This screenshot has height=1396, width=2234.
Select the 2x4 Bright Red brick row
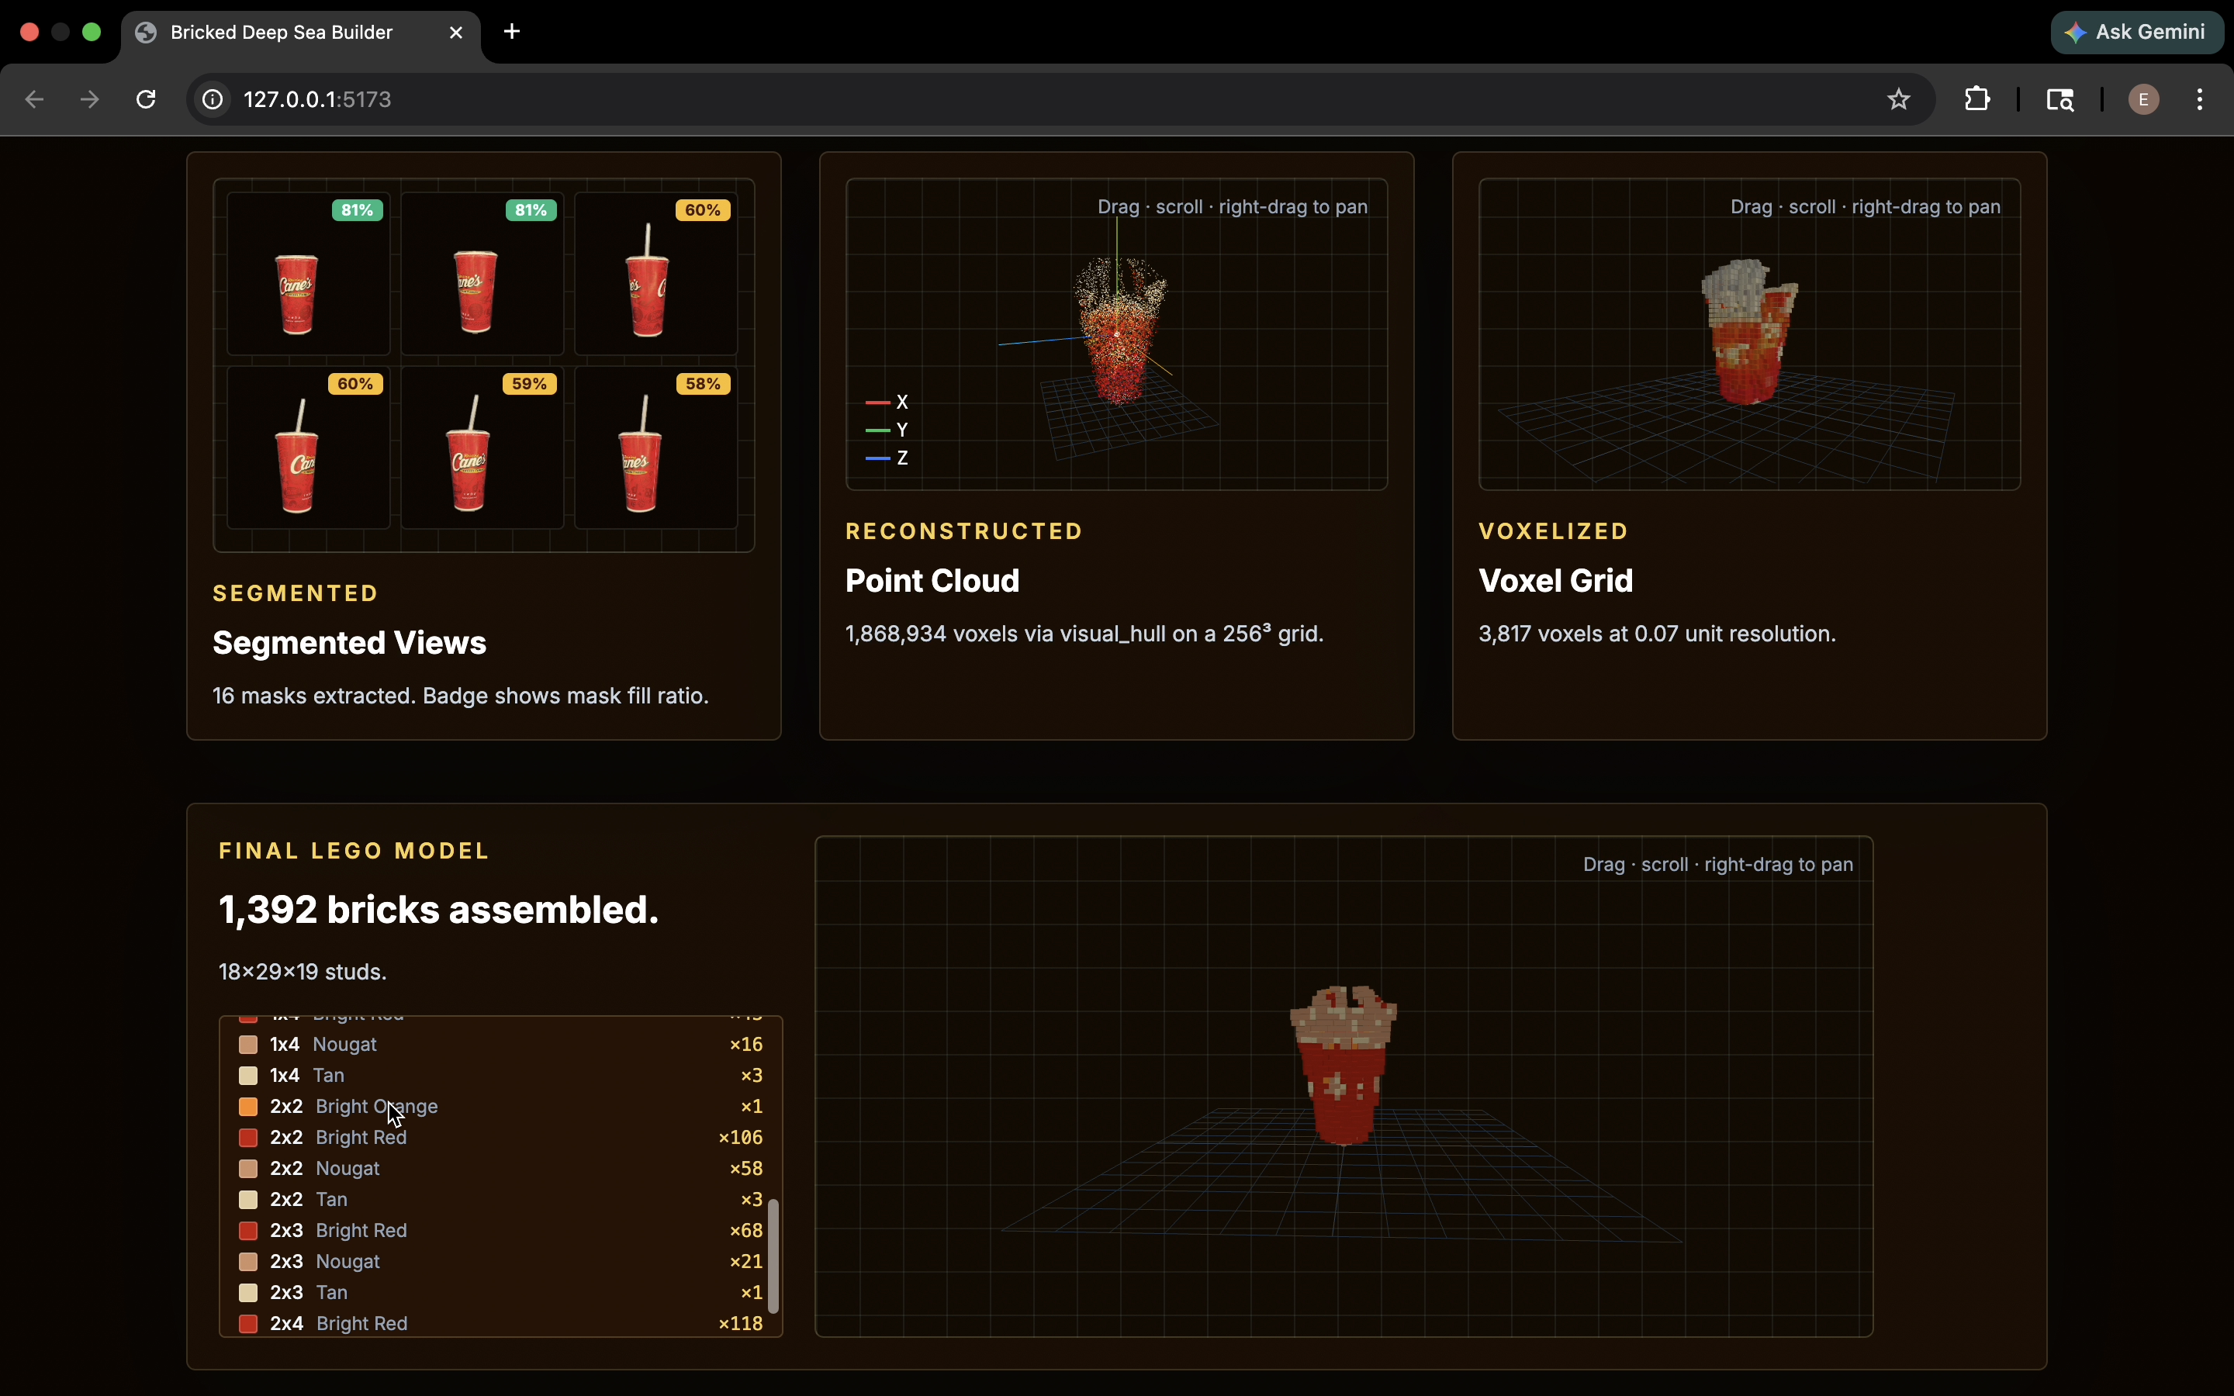tap(499, 1323)
